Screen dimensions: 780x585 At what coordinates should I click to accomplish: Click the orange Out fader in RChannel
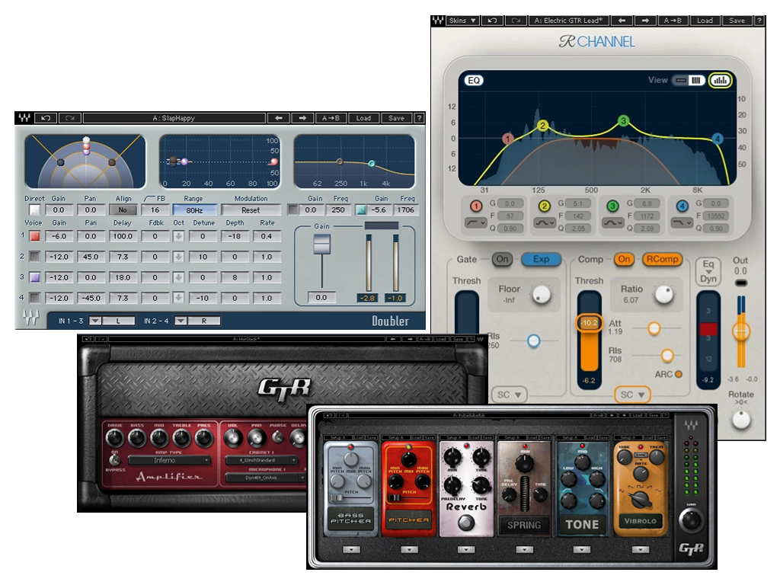coord(741,331)
